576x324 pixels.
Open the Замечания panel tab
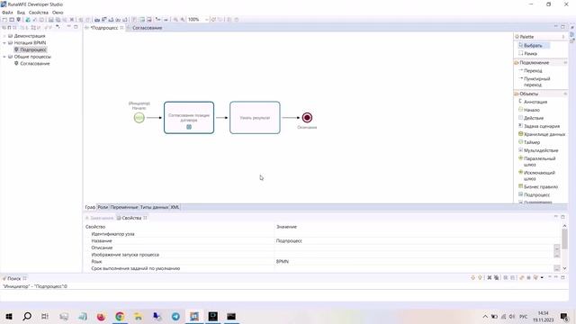(x=100, y=218)
